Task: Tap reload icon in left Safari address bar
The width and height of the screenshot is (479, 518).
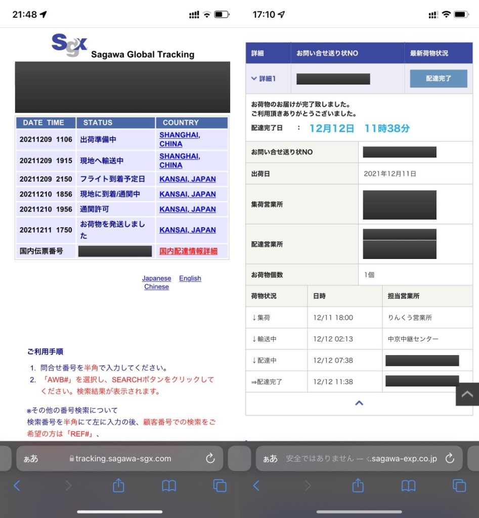Action: pyautogui.click(x=210, y=458)
